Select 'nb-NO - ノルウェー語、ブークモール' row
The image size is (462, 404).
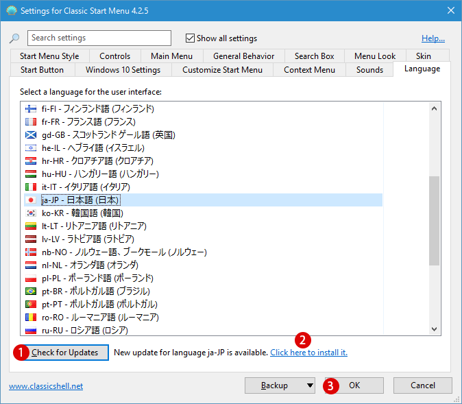point(204,252)
